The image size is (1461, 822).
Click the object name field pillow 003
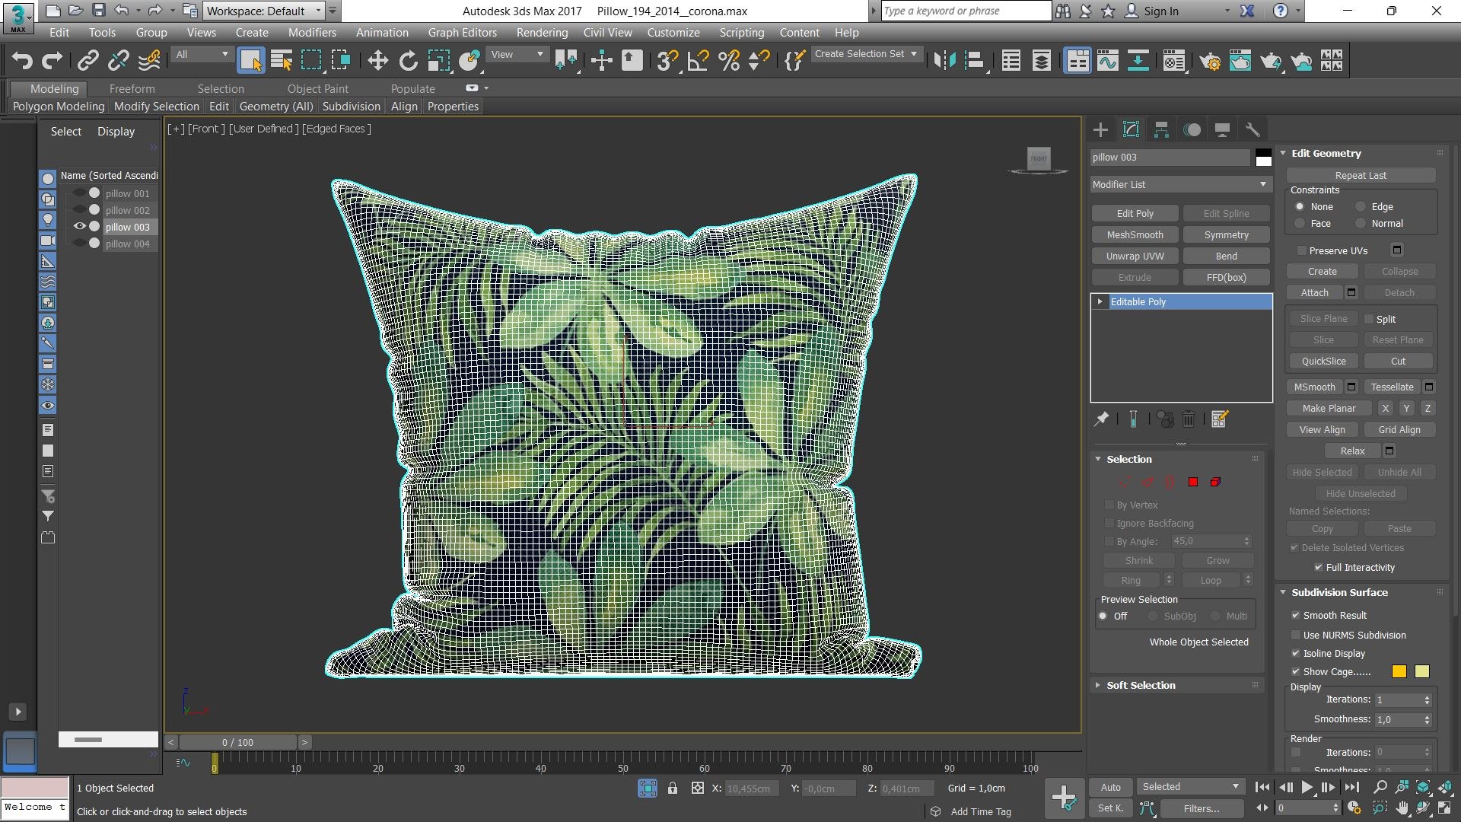tap(1170, 158)
